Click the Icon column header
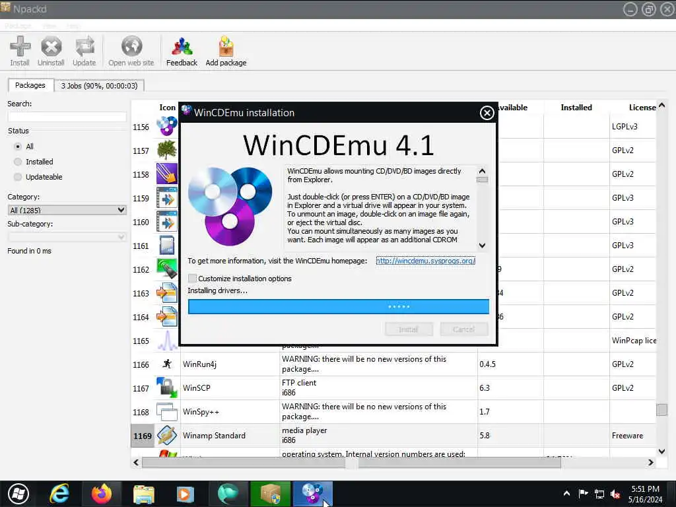 click(167, 108)
